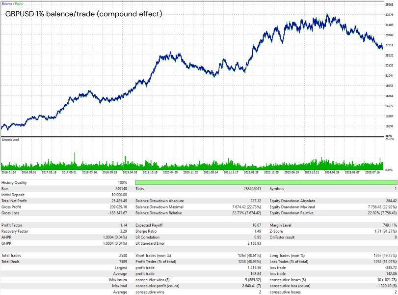Click the Equity legend label on the chart
Screen dimensions: 398x295
[19, 4]
